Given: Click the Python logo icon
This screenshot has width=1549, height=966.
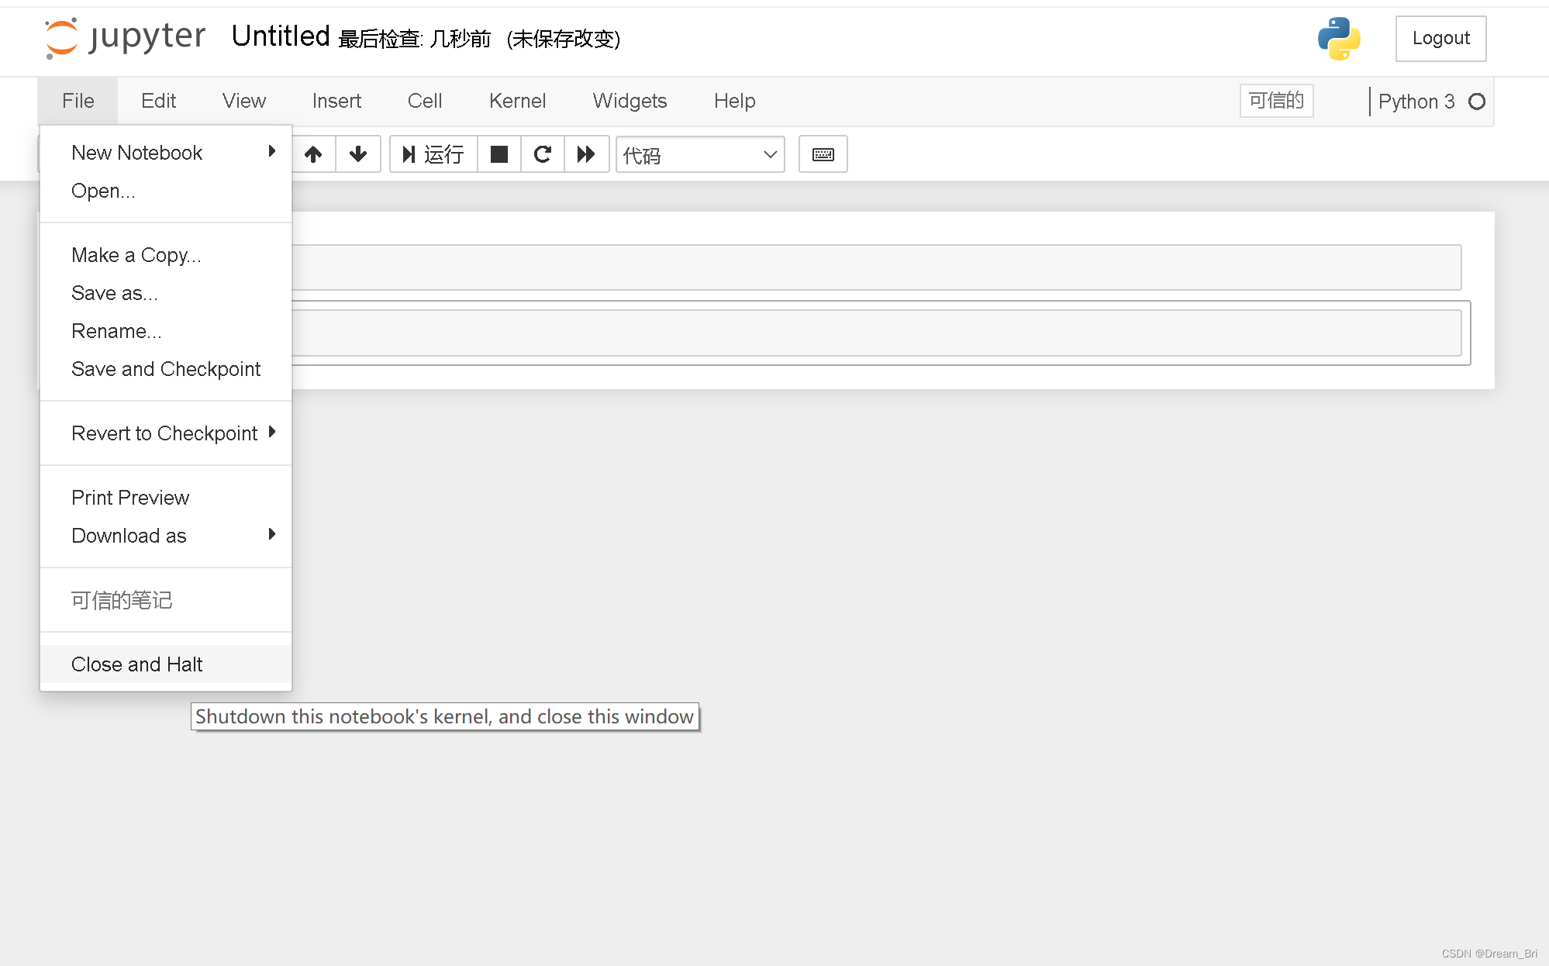Looking at the screenshot, I should click(x=1339, y=39).
